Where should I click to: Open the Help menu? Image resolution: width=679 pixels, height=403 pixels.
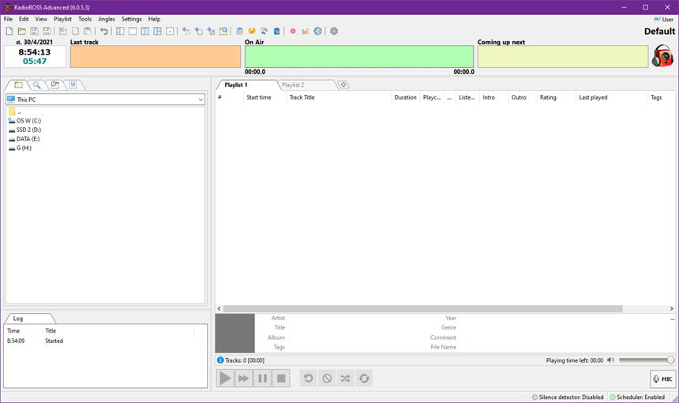click(154, 19)
